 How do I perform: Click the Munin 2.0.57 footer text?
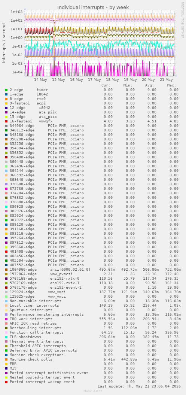[93, 391]
